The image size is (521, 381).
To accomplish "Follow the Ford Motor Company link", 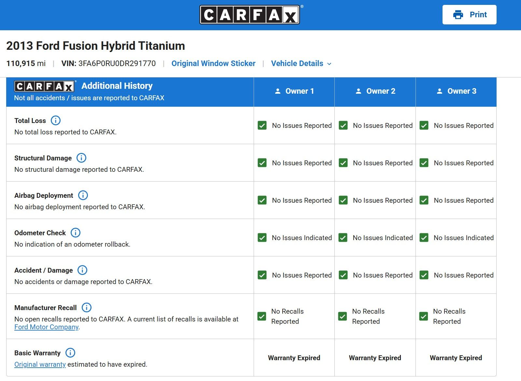I will coord(46,327).
